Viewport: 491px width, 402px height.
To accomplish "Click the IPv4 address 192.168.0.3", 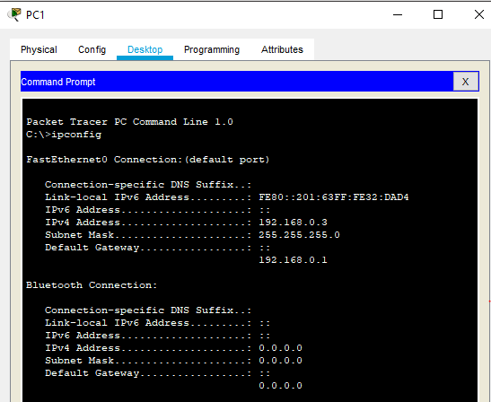I will point(294,223).
